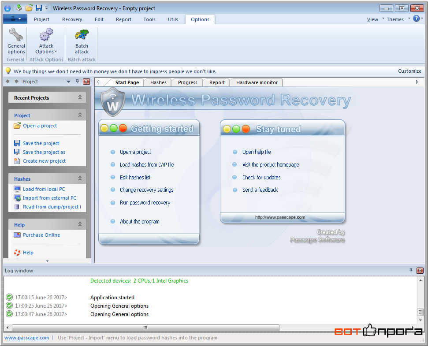Click the Import from external PC icon
428x346 pixels.
[17, 198]
